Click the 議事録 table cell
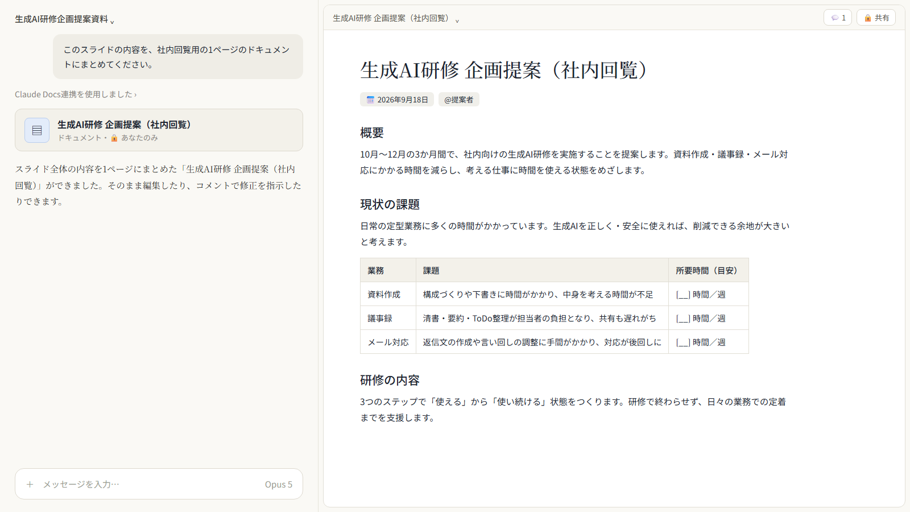 click(388, 318)
